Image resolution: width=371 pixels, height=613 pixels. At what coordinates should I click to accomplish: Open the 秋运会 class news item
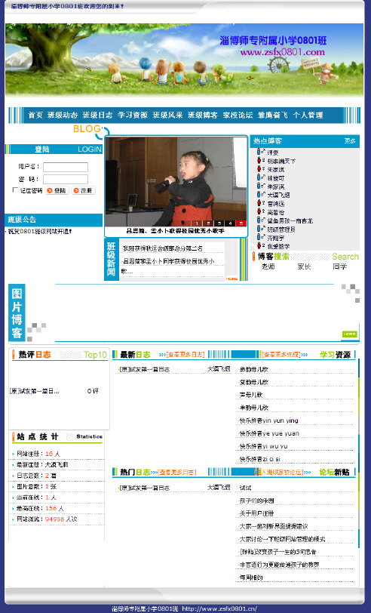pos(162,248)
